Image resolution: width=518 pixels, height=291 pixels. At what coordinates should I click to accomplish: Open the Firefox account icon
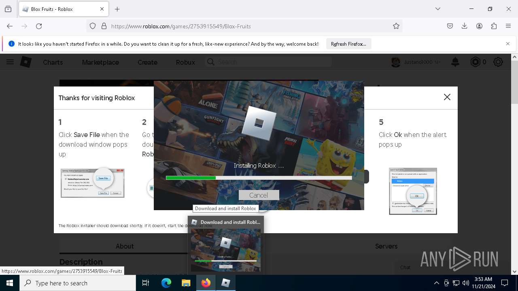pyautogui.click(x=479, y=26)
